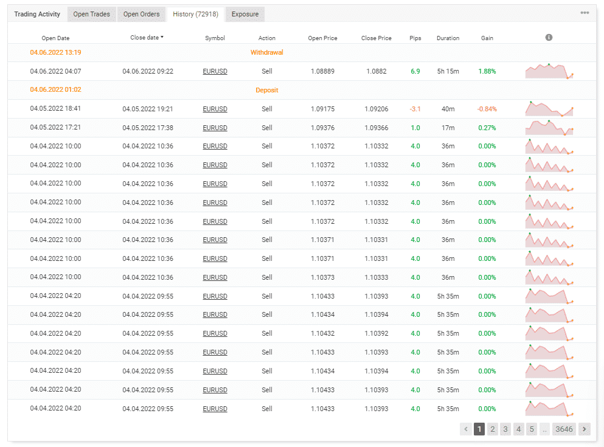Click the open price 1.09376
Image resolution: width=604 pixels, height=447 pixels.
click(323, 128)
